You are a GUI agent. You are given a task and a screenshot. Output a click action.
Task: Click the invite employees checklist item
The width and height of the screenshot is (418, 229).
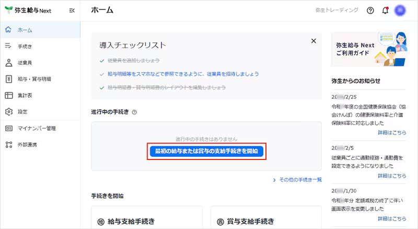tap(183, 74)
